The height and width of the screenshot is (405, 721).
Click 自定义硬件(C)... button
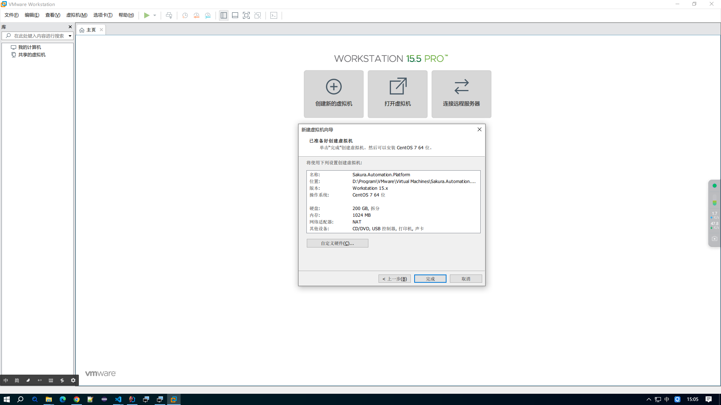coord(338,243)
